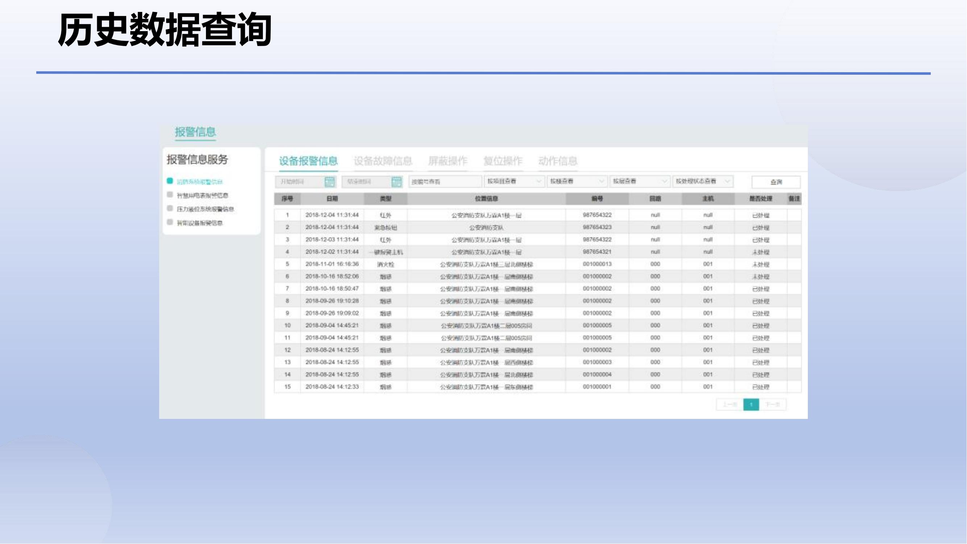Click the 位置信息 column header

[487, 199]
